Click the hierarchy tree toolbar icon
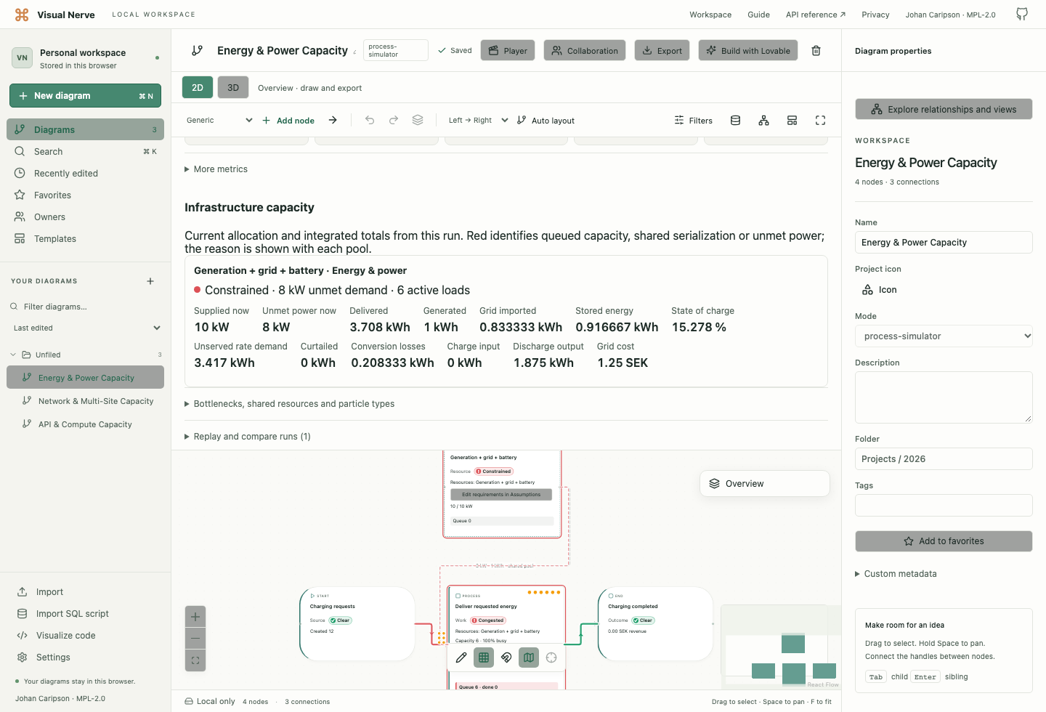 pyautogui.click(x=763, y=121)
